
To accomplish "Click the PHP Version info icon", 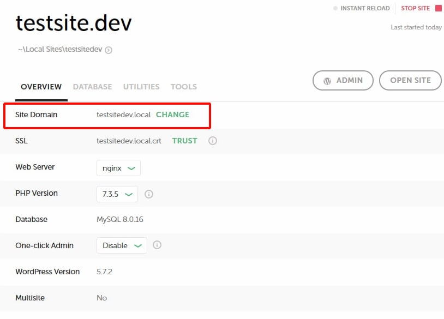I will tap(149, 194).
